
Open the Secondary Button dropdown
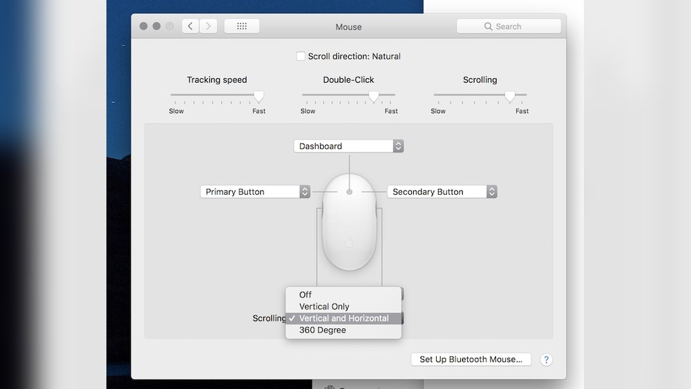[x=442, y=192]
